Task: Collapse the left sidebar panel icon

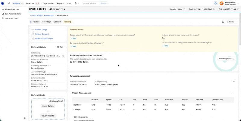Action: [x=25, y=118]
